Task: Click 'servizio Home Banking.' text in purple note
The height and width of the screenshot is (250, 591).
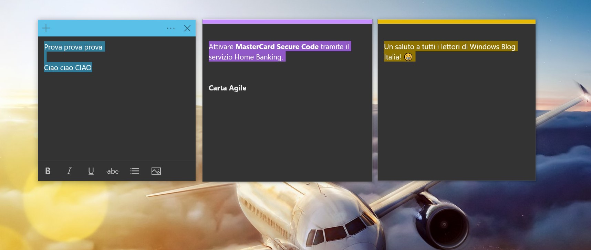Action: [246, 57]
